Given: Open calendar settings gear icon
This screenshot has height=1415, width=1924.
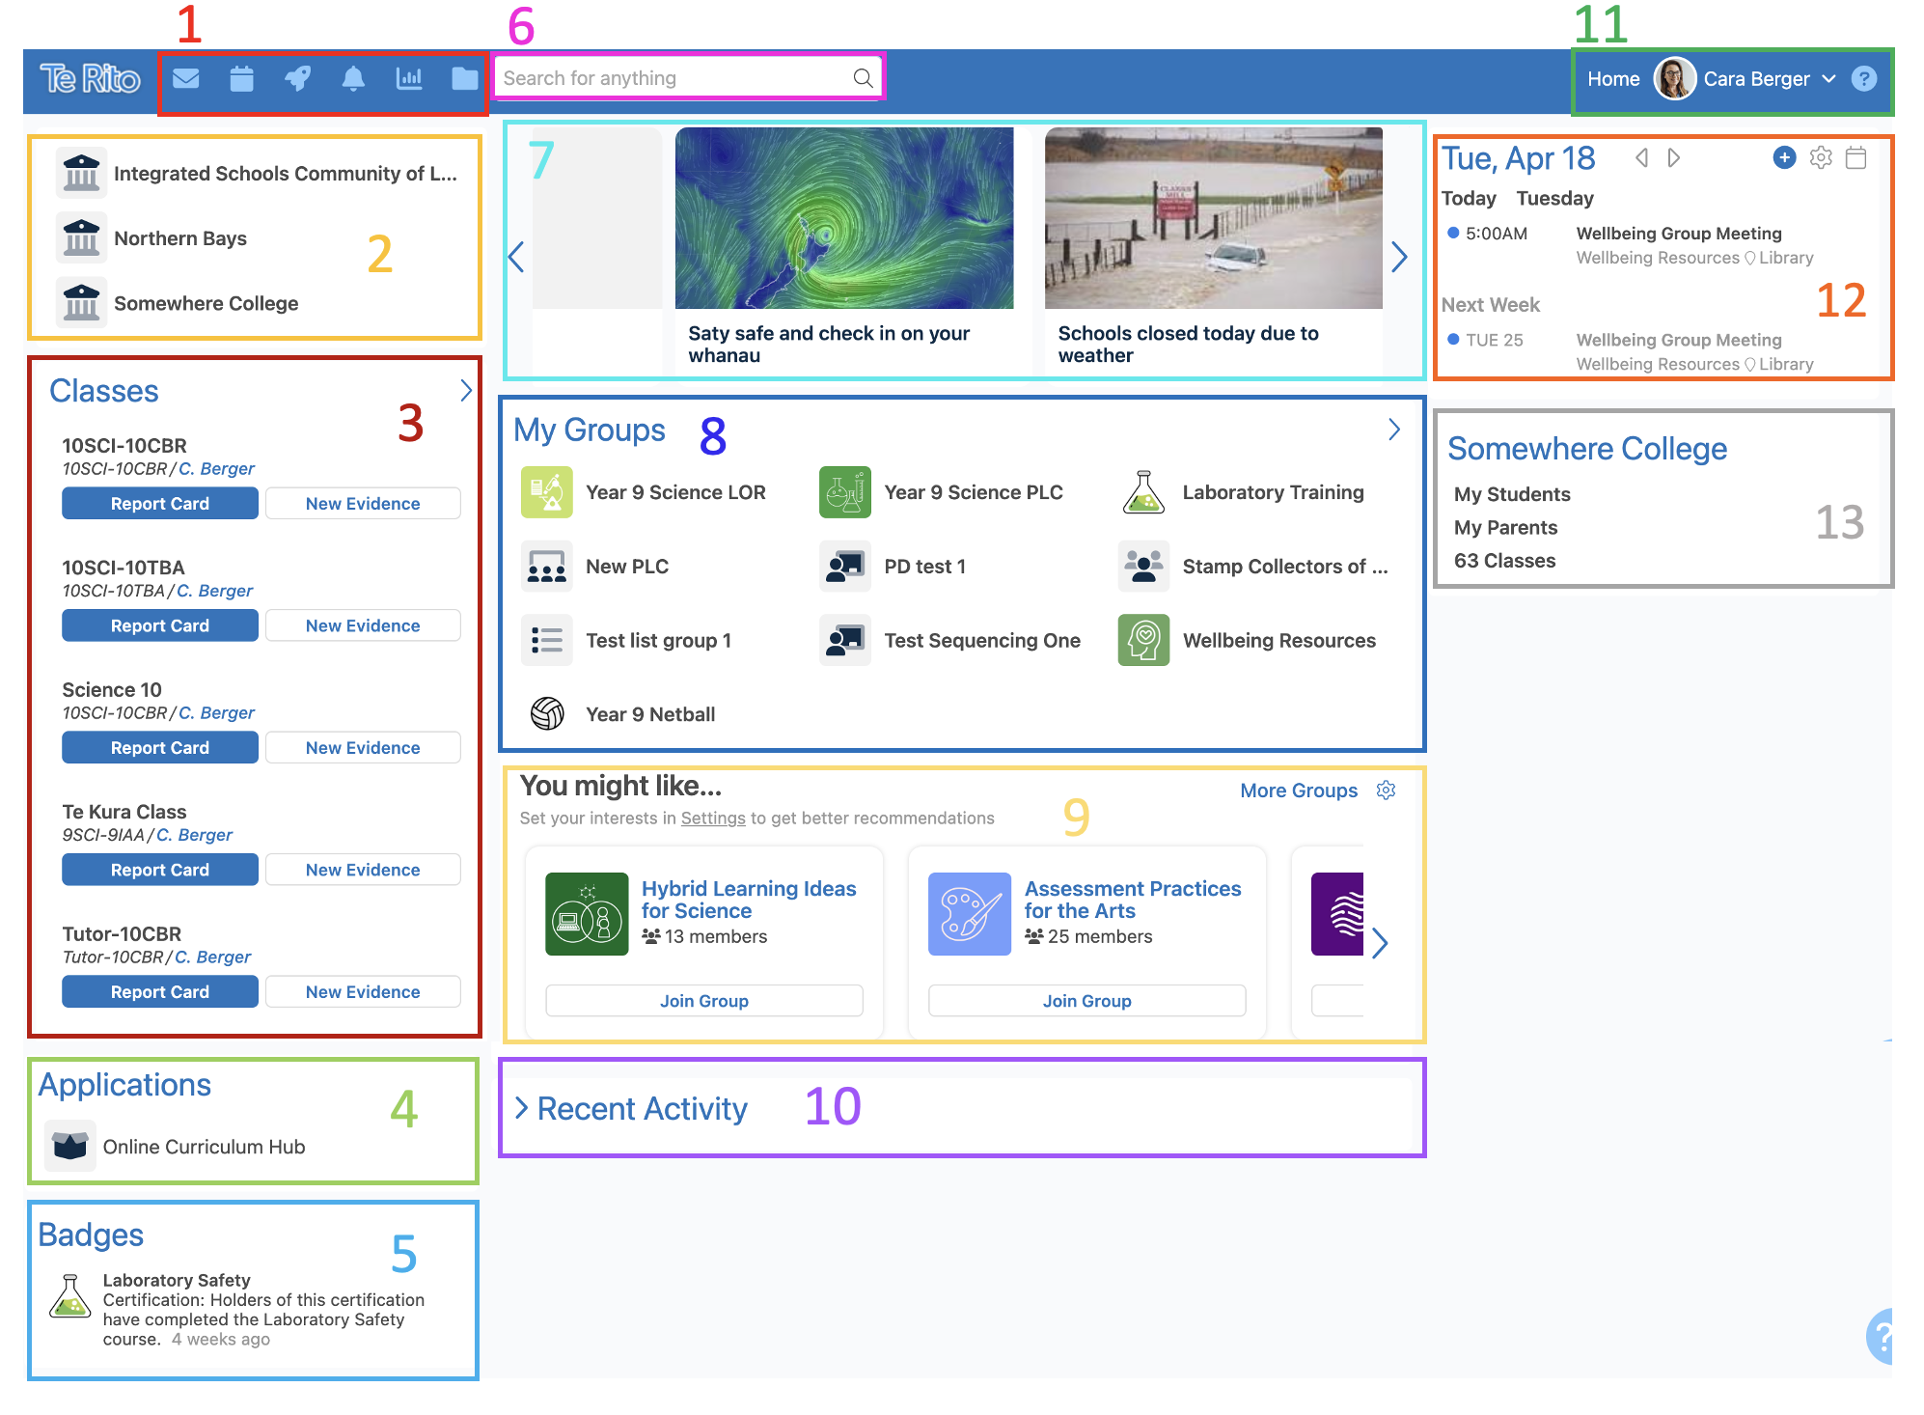Looking at the screenshot, I should [x=1821, y=157].
